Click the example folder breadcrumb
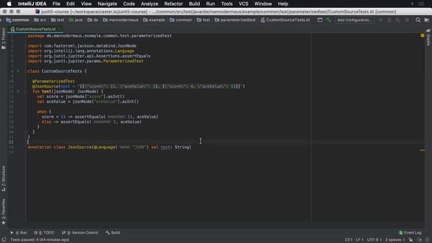 coord(154,20)
